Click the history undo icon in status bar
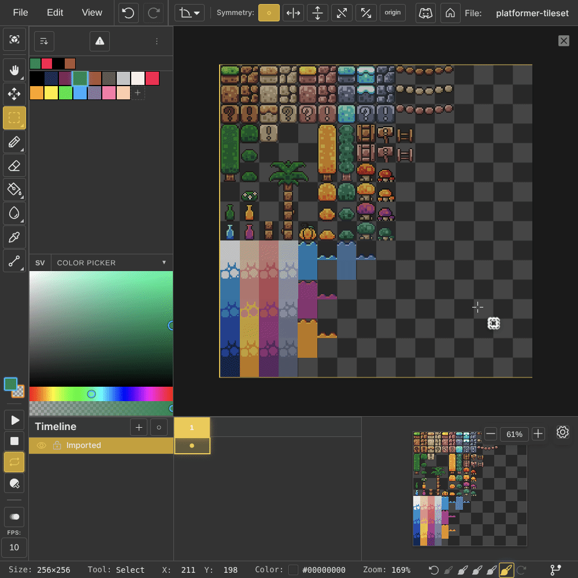Screen dimensions: 578x578 point(434,570)
